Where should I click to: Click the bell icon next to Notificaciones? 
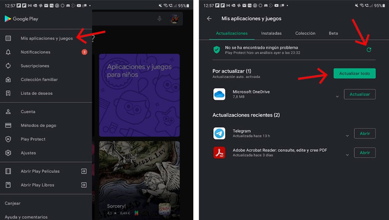[8, 52]
